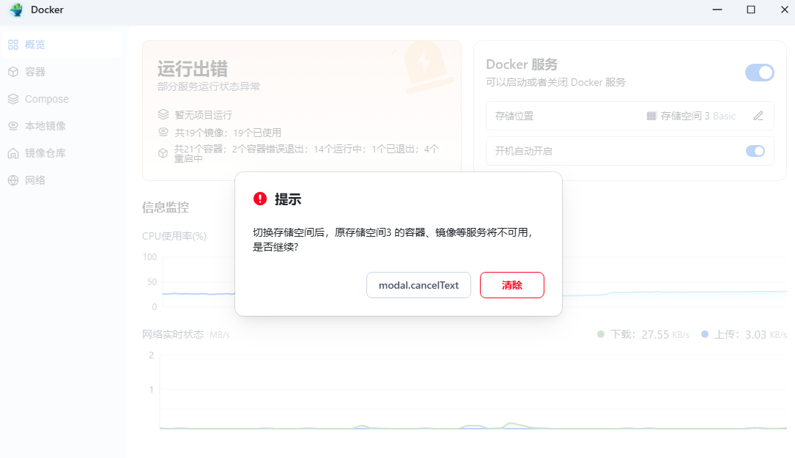Toggle the 开机自动开启 switch
Image resolution: width=795 pixels, height=458 pixels.
coord(755,151)
